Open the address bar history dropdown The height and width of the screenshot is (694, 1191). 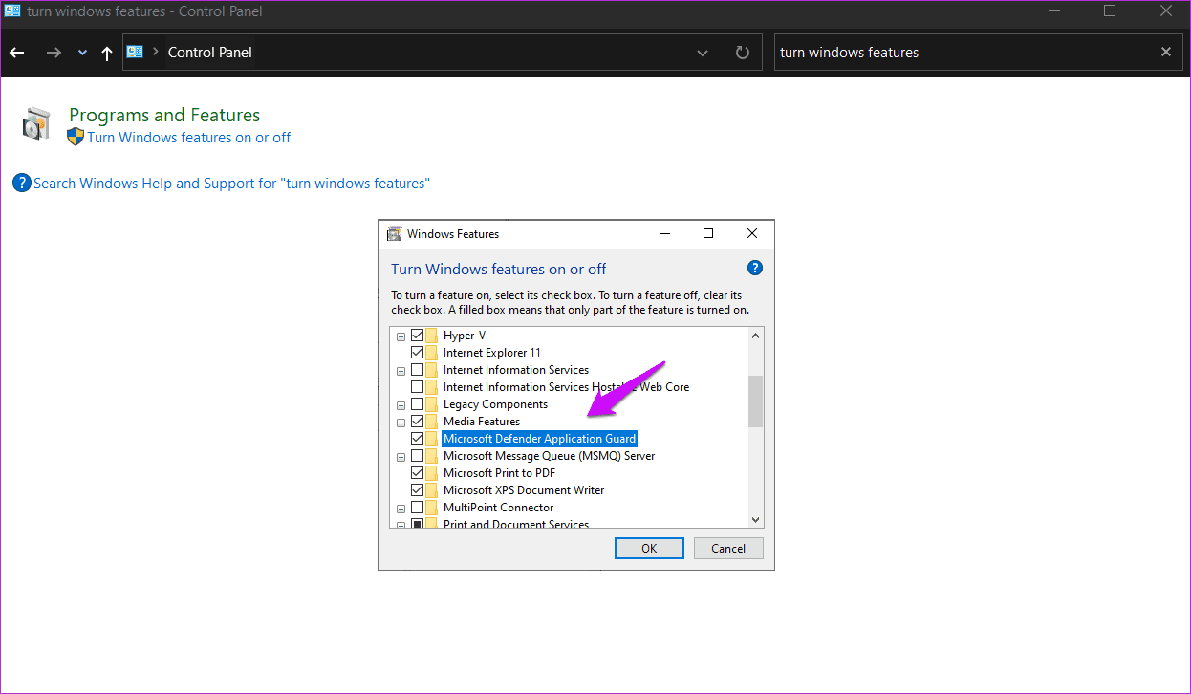coord(703,53)
